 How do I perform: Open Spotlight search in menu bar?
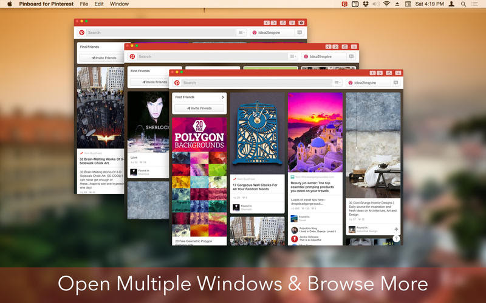tap(464, 4)
